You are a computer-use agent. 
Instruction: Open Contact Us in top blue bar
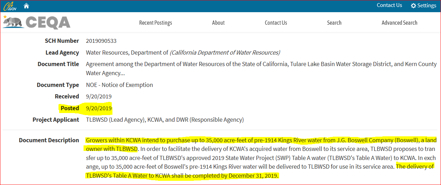tap(389, 5)
